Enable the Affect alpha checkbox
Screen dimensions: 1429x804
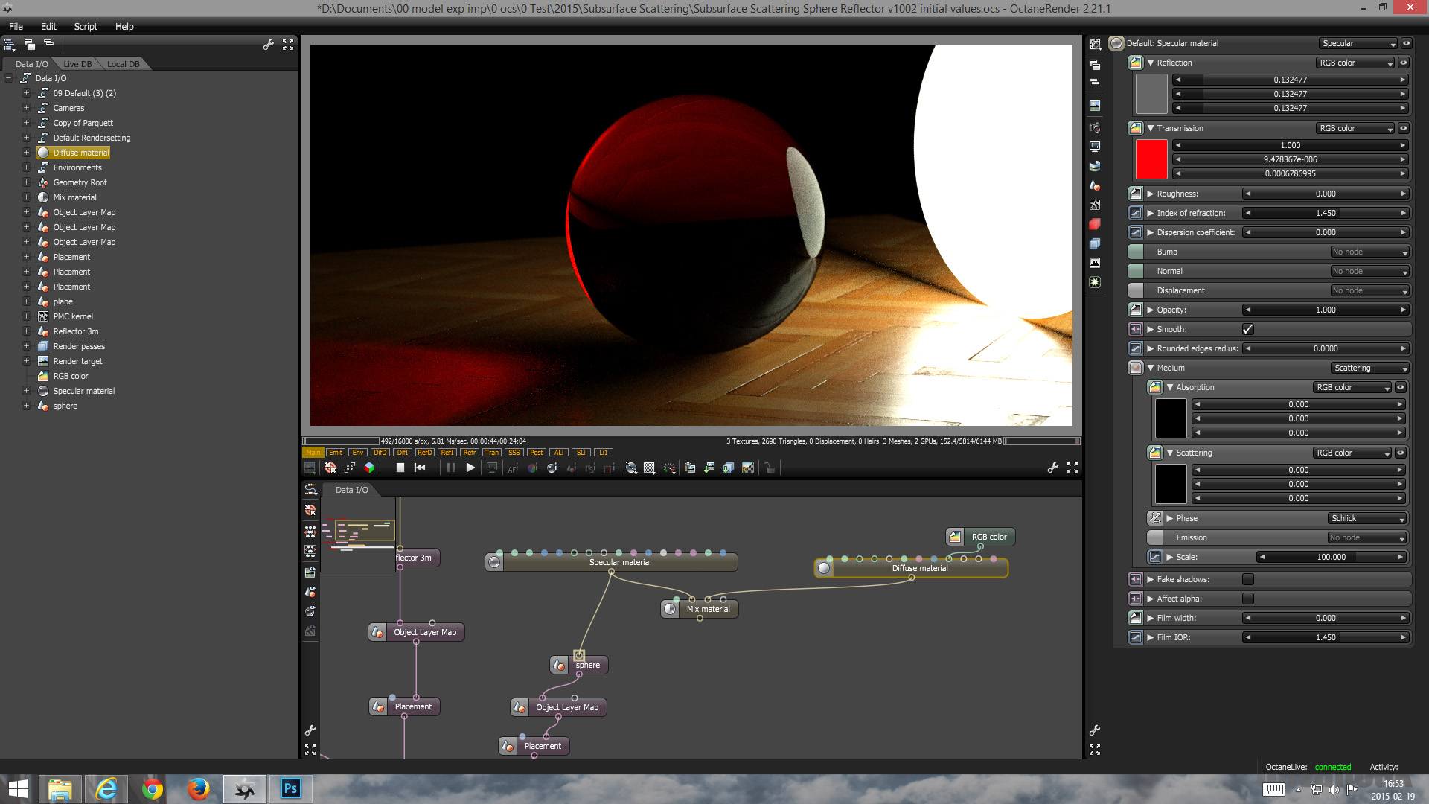tap(1248, 599)
